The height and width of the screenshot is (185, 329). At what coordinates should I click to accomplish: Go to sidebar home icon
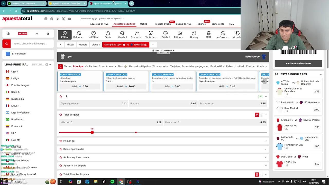click(x=8, y=34)
